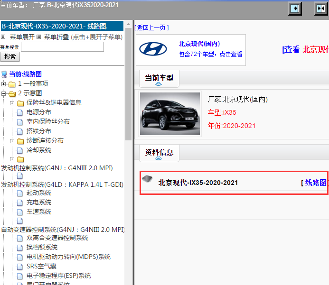Click the 菜单展开 list icon
The image size is (329, 285).
pyautogui.click(x=3, y=37)
